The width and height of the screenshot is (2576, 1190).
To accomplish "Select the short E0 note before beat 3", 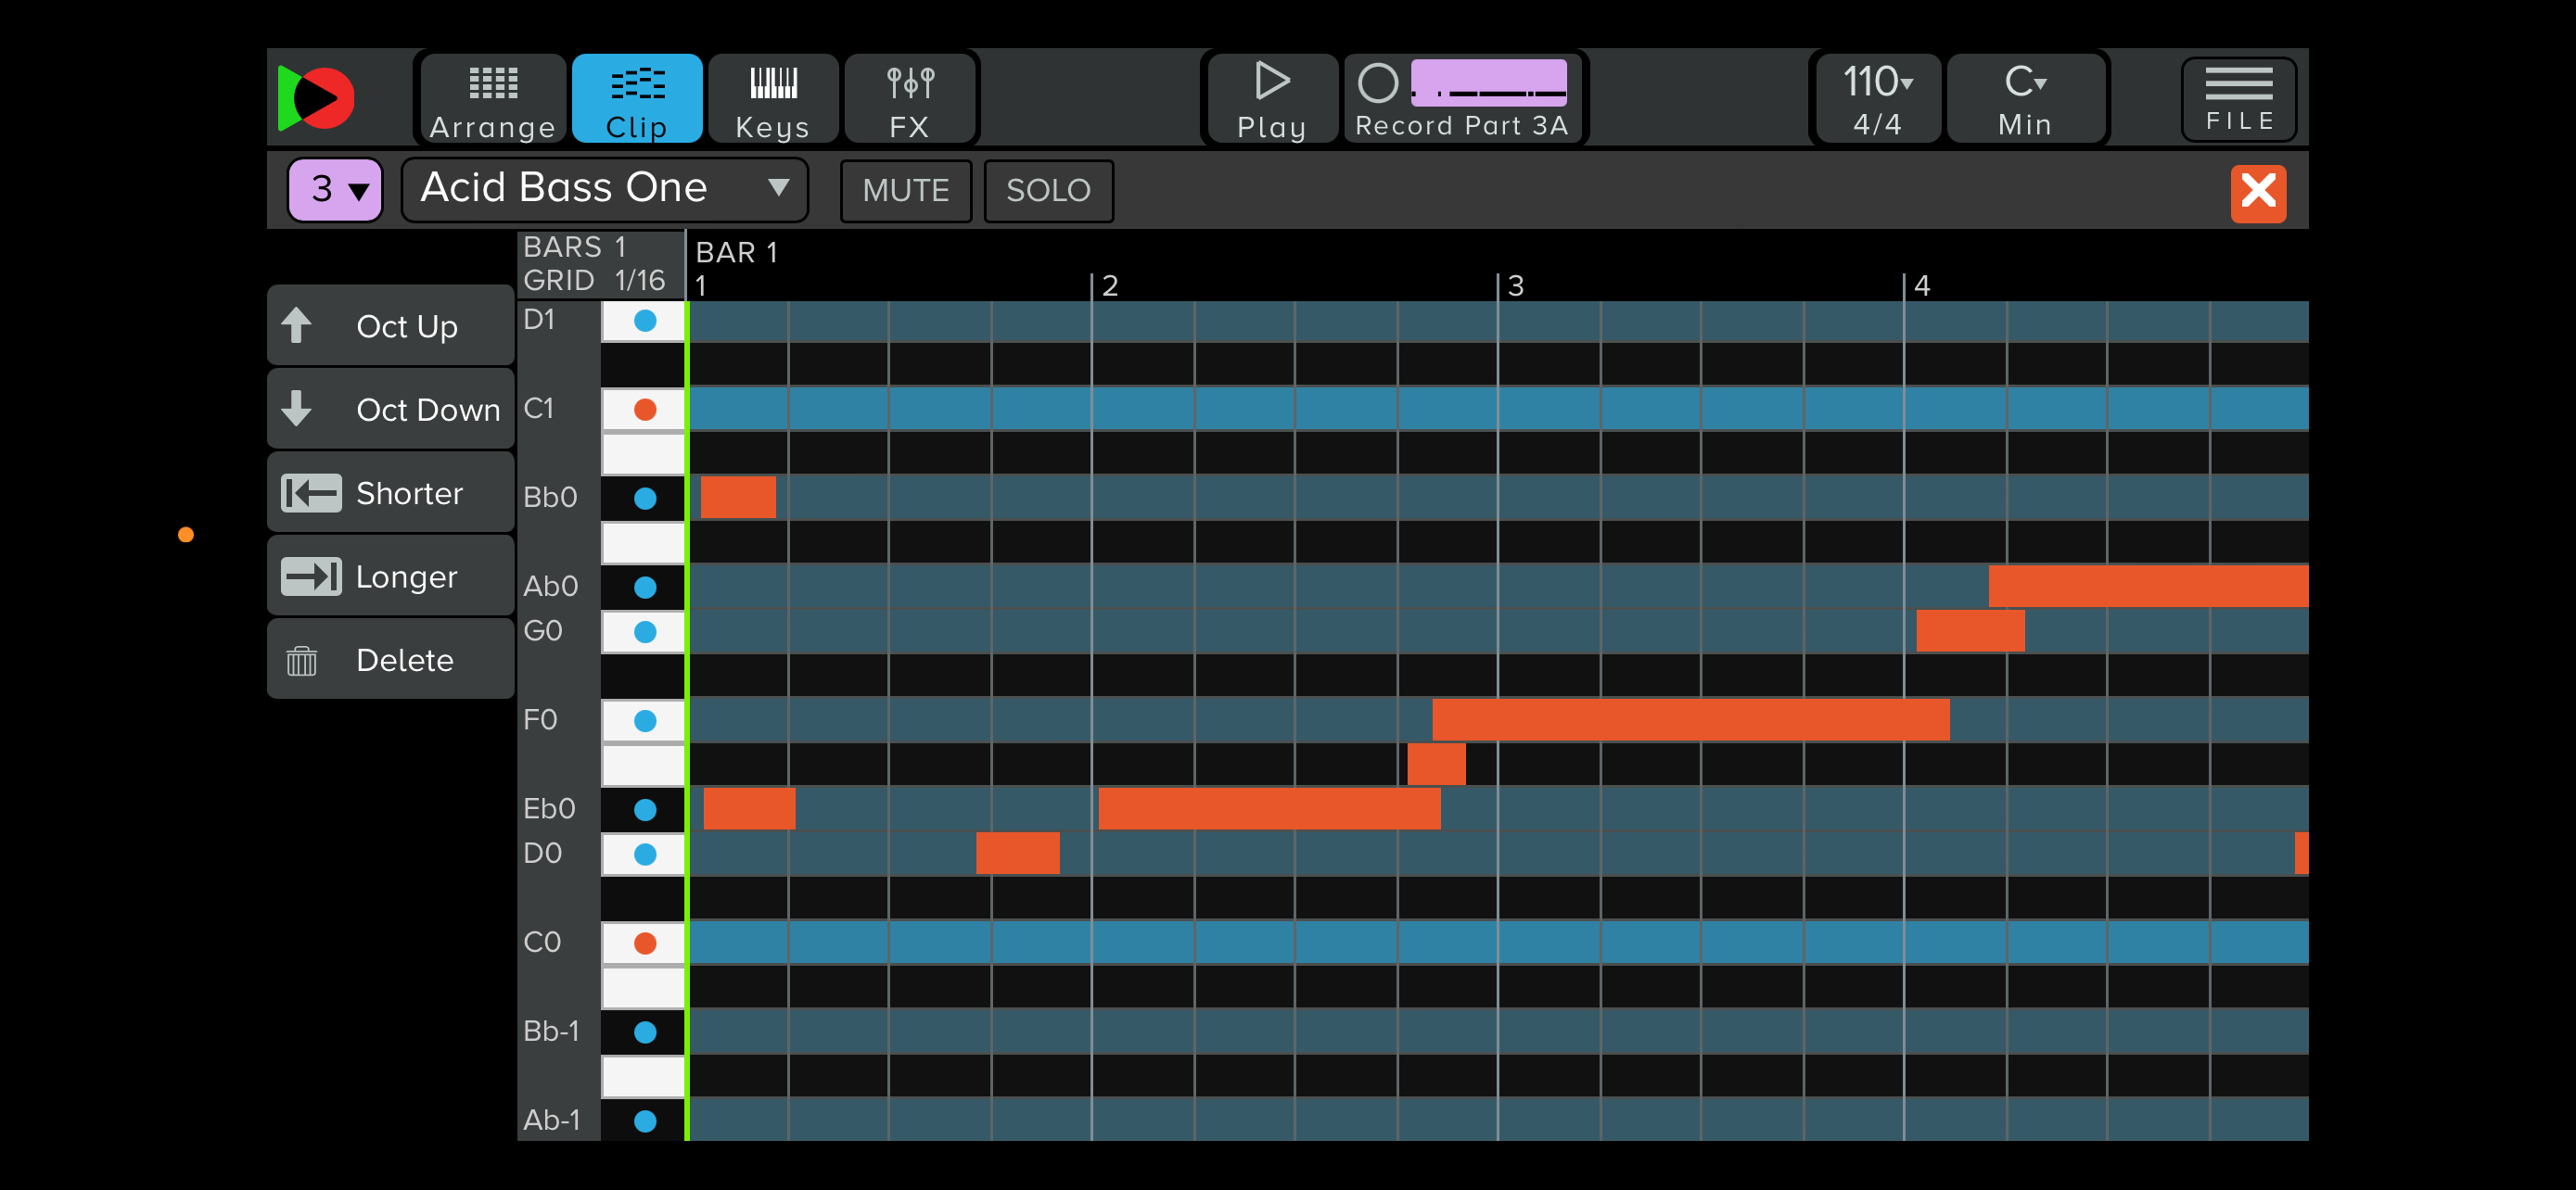I will (1436, 765).
